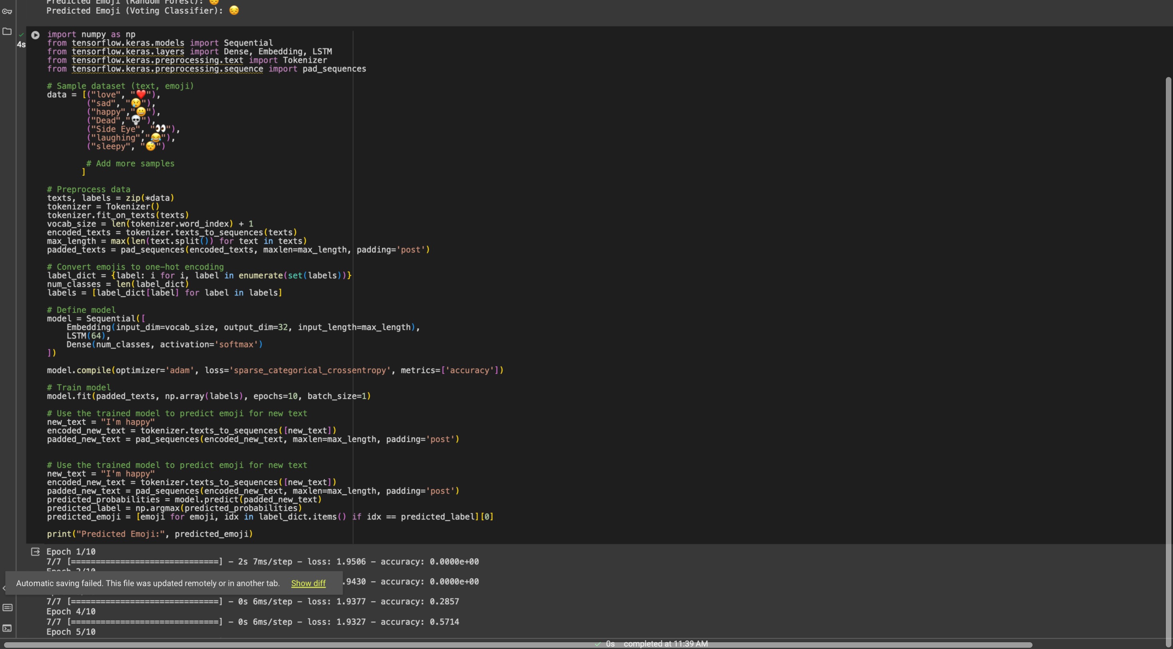Open the Secrets panel via key icon
1173x649 pixels.
pyautogui.click(x=7, y=12)
